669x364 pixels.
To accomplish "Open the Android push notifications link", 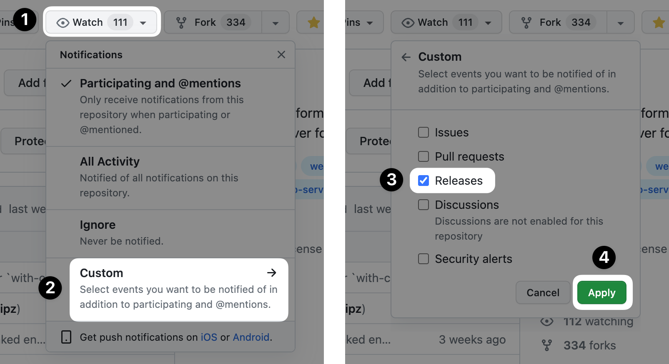I will [251, 337].
